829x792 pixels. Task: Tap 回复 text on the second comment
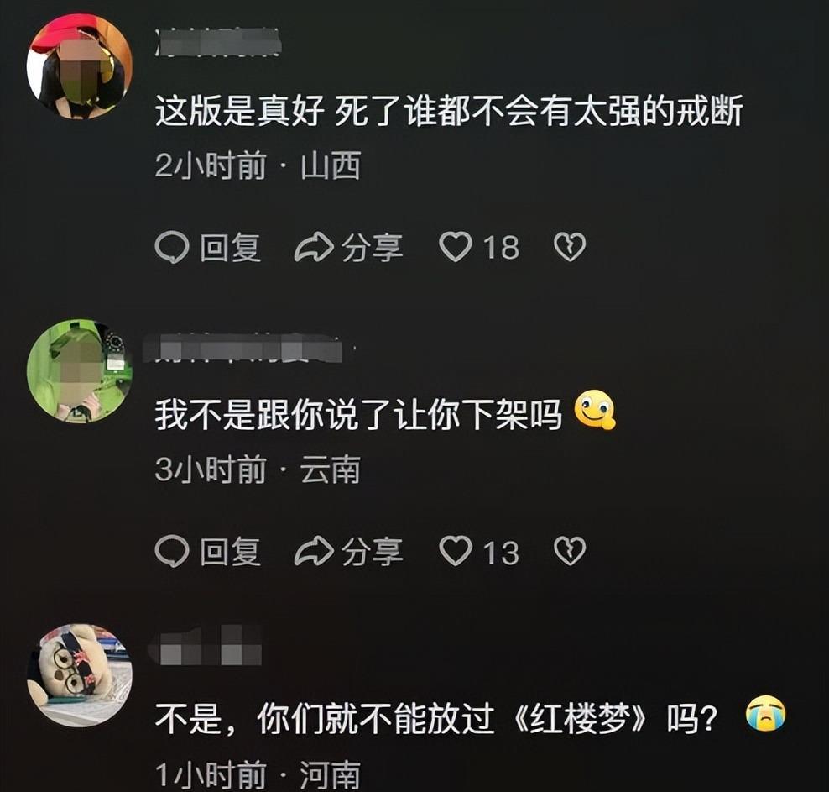click(x=231, y=551)
